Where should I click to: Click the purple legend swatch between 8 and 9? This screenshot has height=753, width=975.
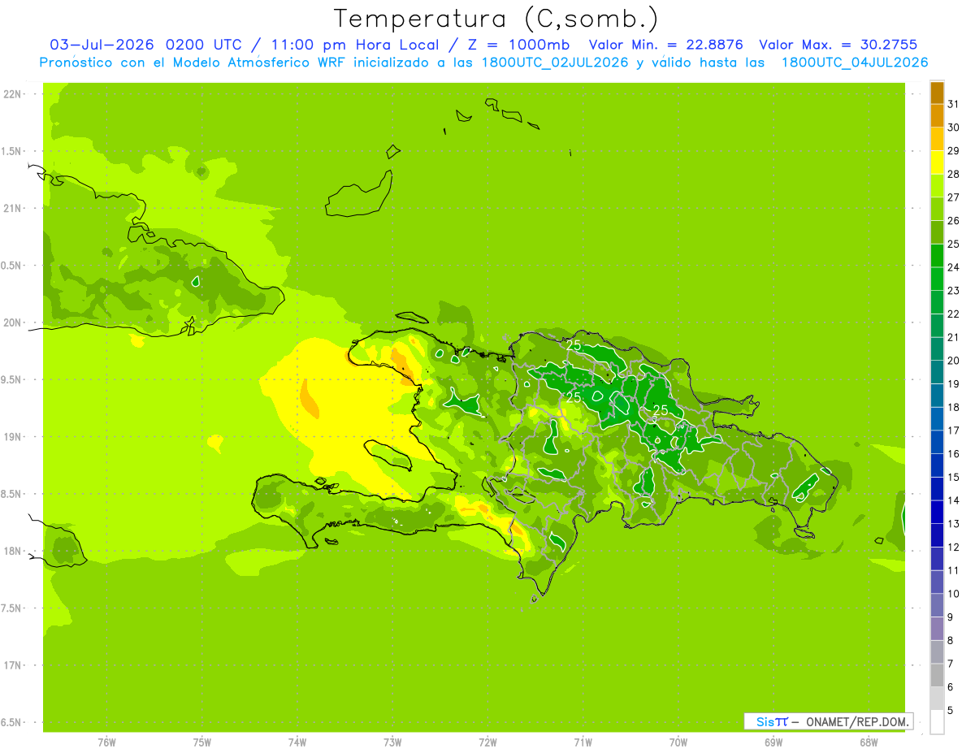click(937, 629)
